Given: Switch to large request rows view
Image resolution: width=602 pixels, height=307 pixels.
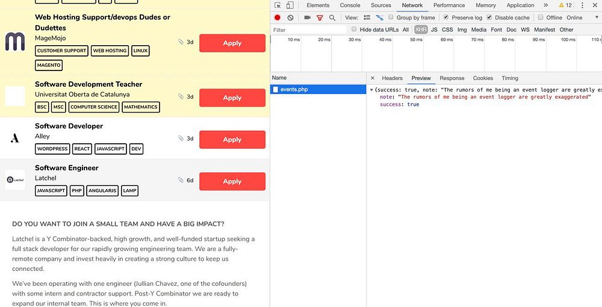Looking at the screenshot, I should coord(367,17).
